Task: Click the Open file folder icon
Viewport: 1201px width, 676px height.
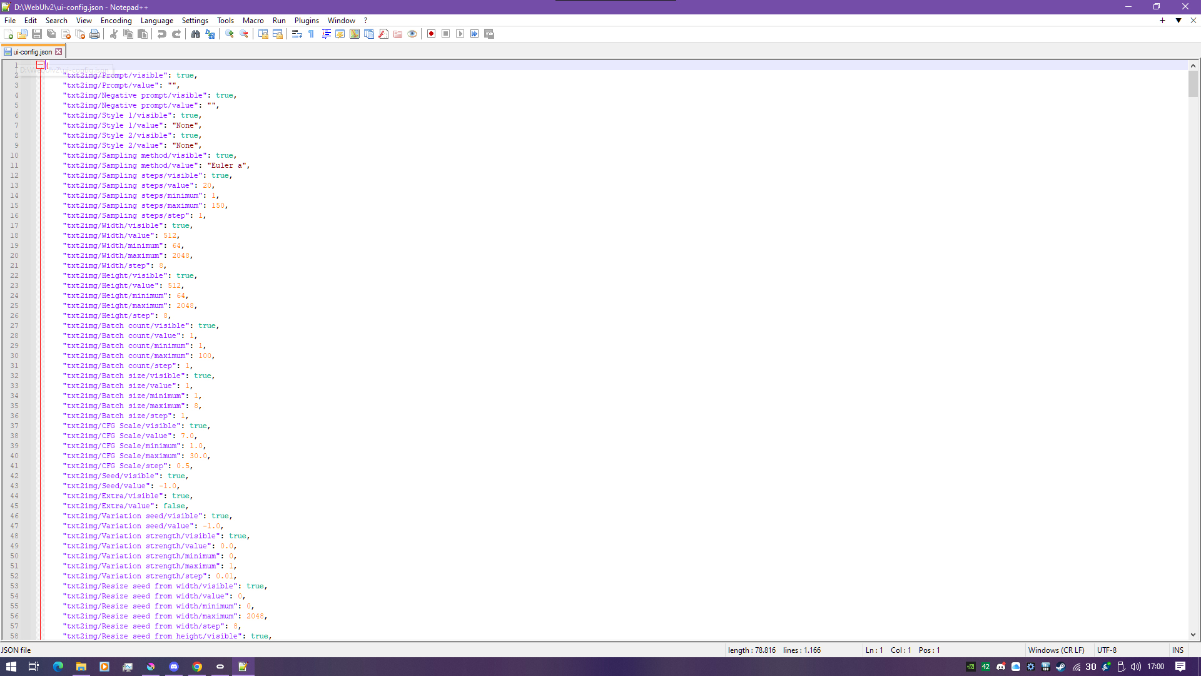Action: point(23,34)
